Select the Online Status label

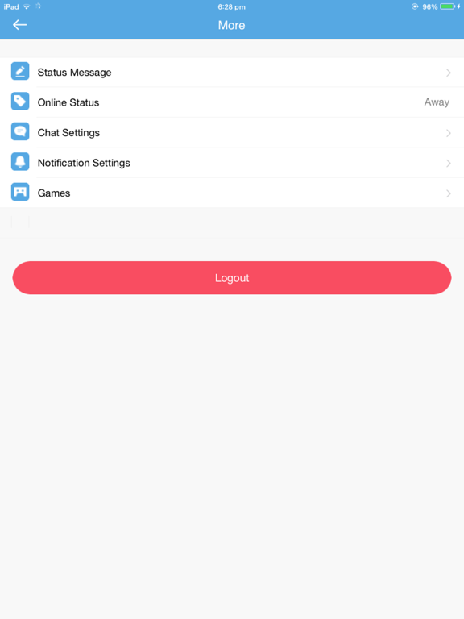[68, 102]
